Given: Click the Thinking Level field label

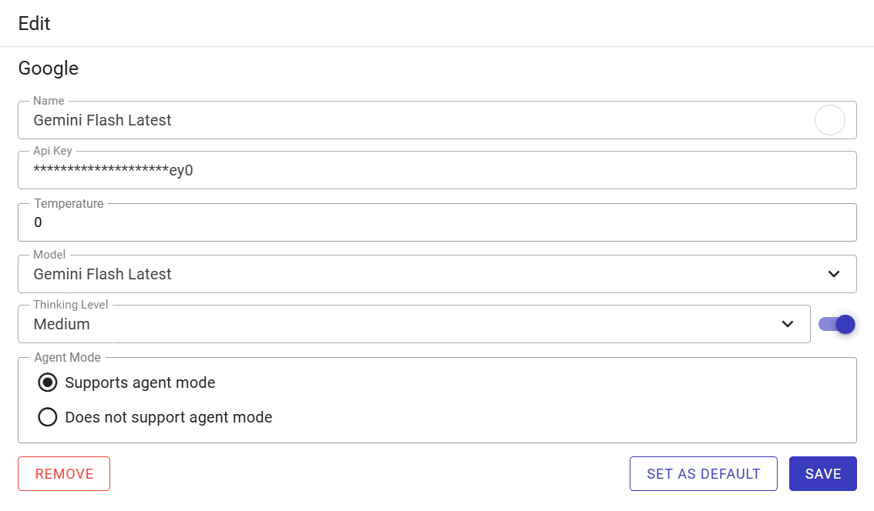Looking at the screenshot, I should click(x=71, y=305).
